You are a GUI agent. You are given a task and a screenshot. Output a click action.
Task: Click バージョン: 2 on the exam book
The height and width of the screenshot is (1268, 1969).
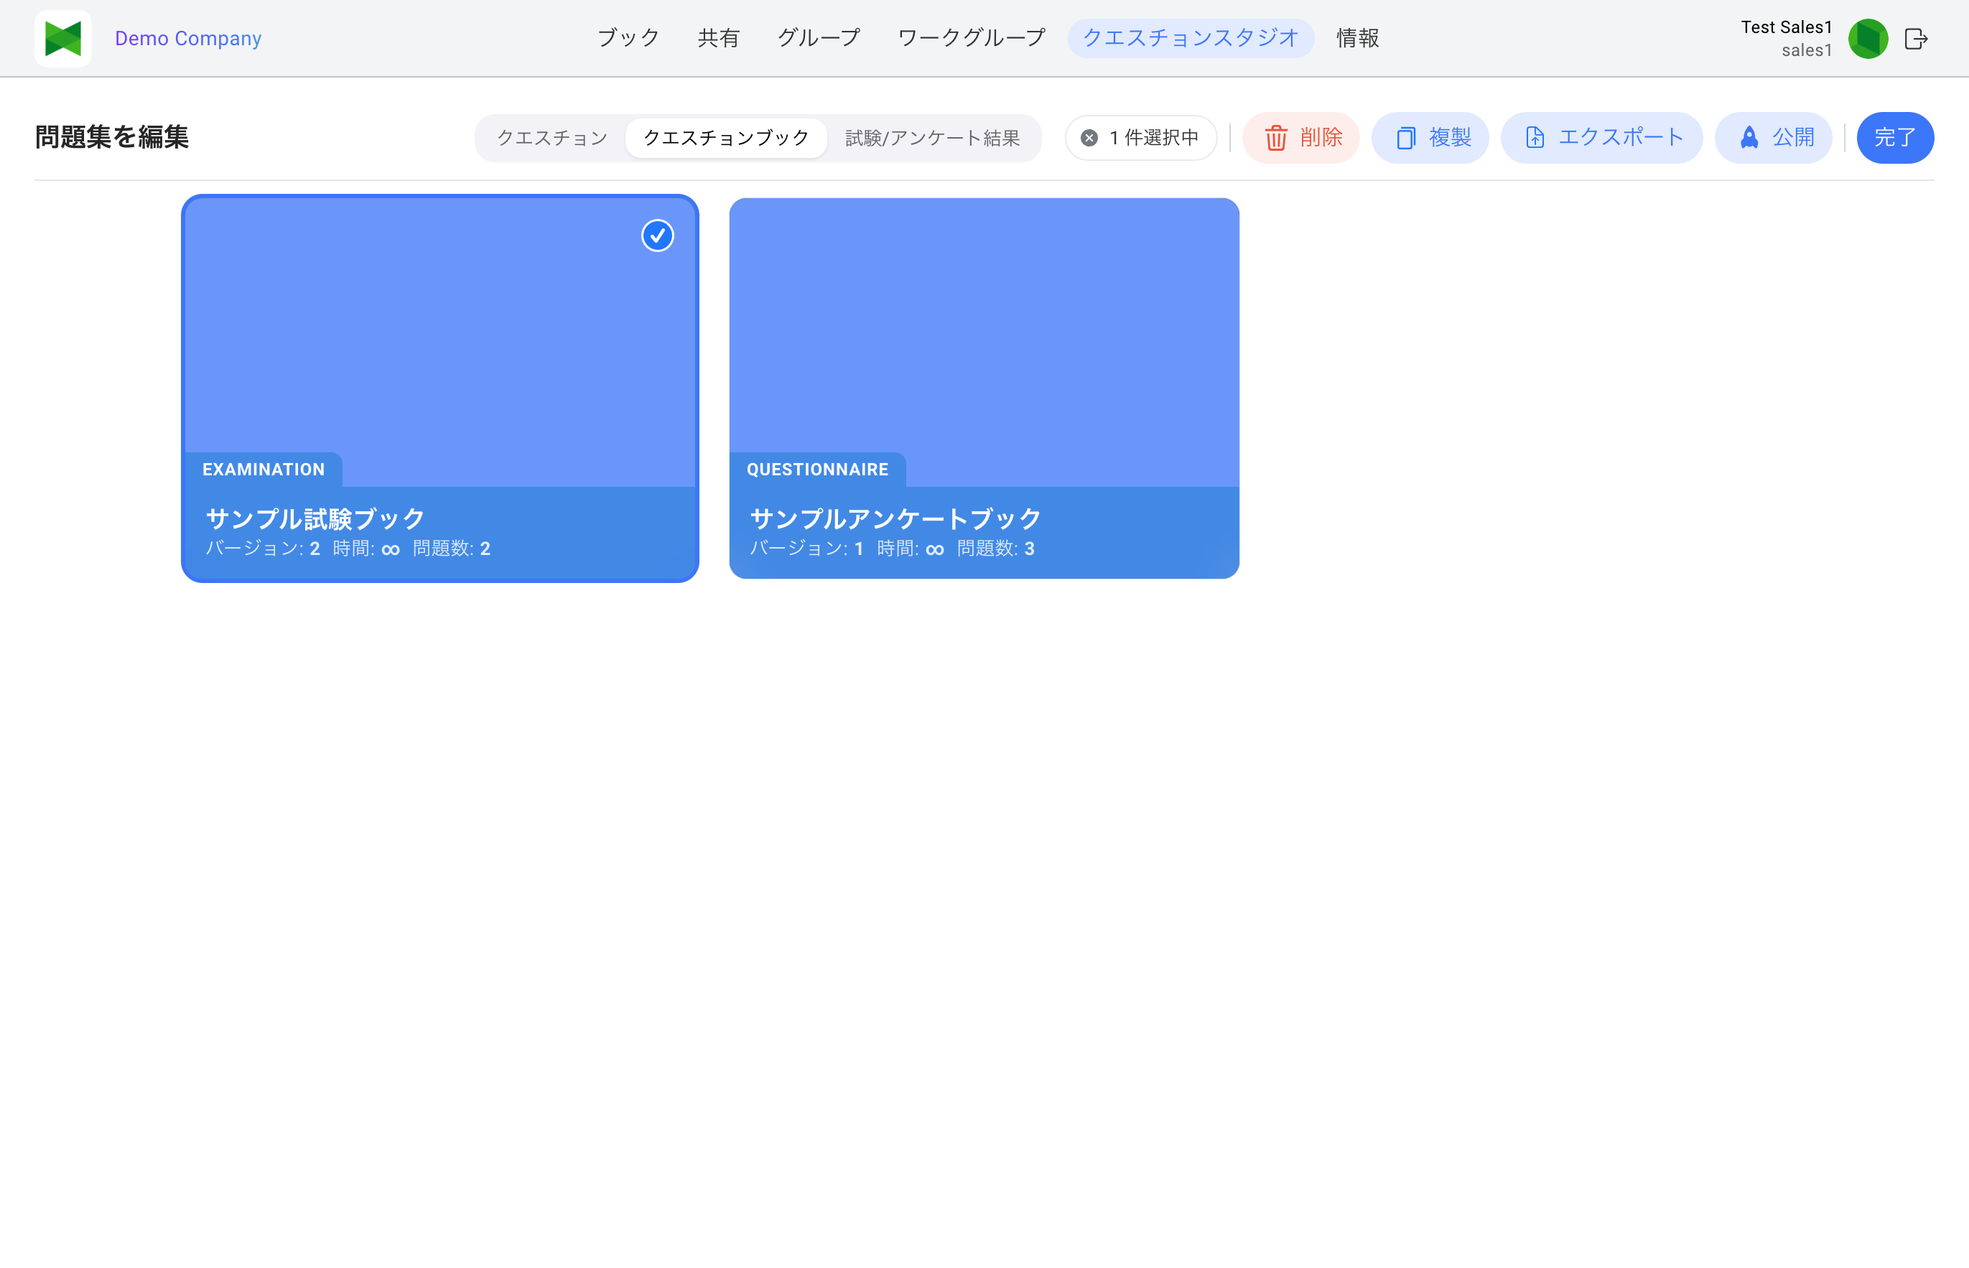click(263, 549)
